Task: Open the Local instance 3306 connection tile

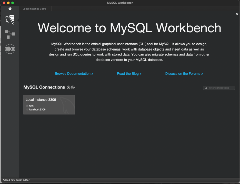Action: [49, 105]
